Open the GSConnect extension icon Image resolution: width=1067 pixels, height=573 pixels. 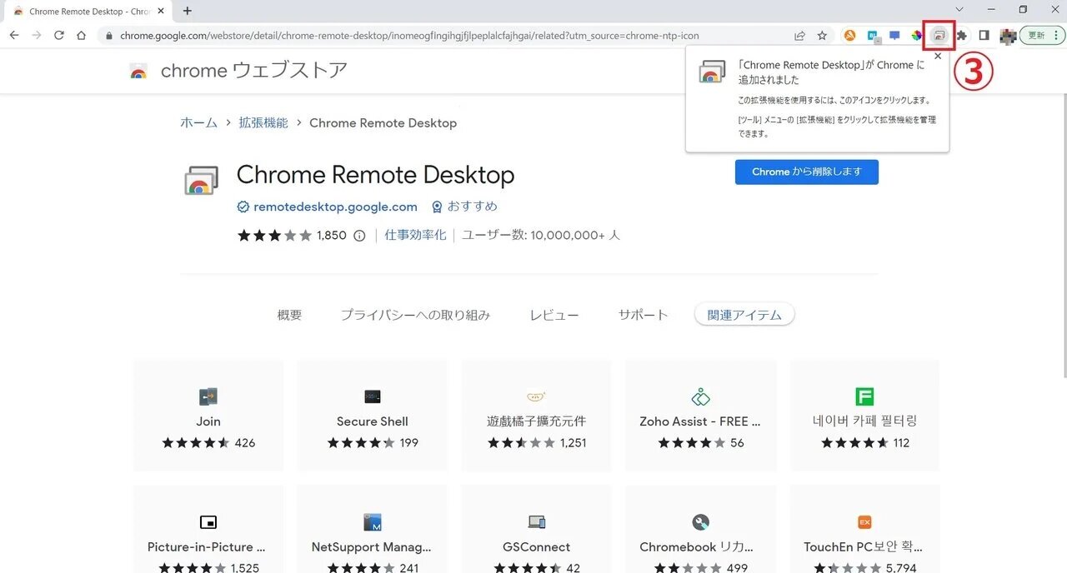click(537, 522)
